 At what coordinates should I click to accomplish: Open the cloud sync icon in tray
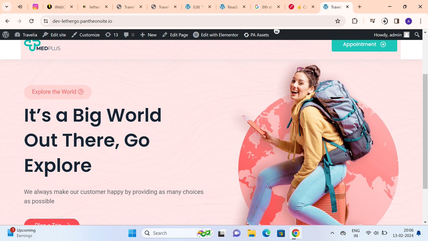tap(343, 233)
